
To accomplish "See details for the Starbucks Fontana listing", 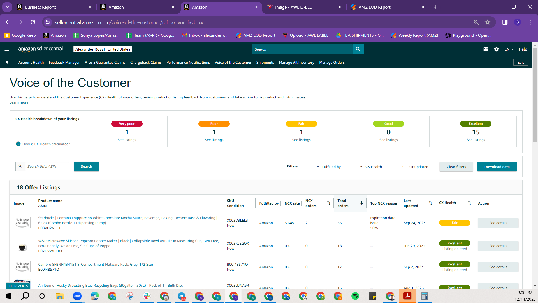I will point(498,223).
